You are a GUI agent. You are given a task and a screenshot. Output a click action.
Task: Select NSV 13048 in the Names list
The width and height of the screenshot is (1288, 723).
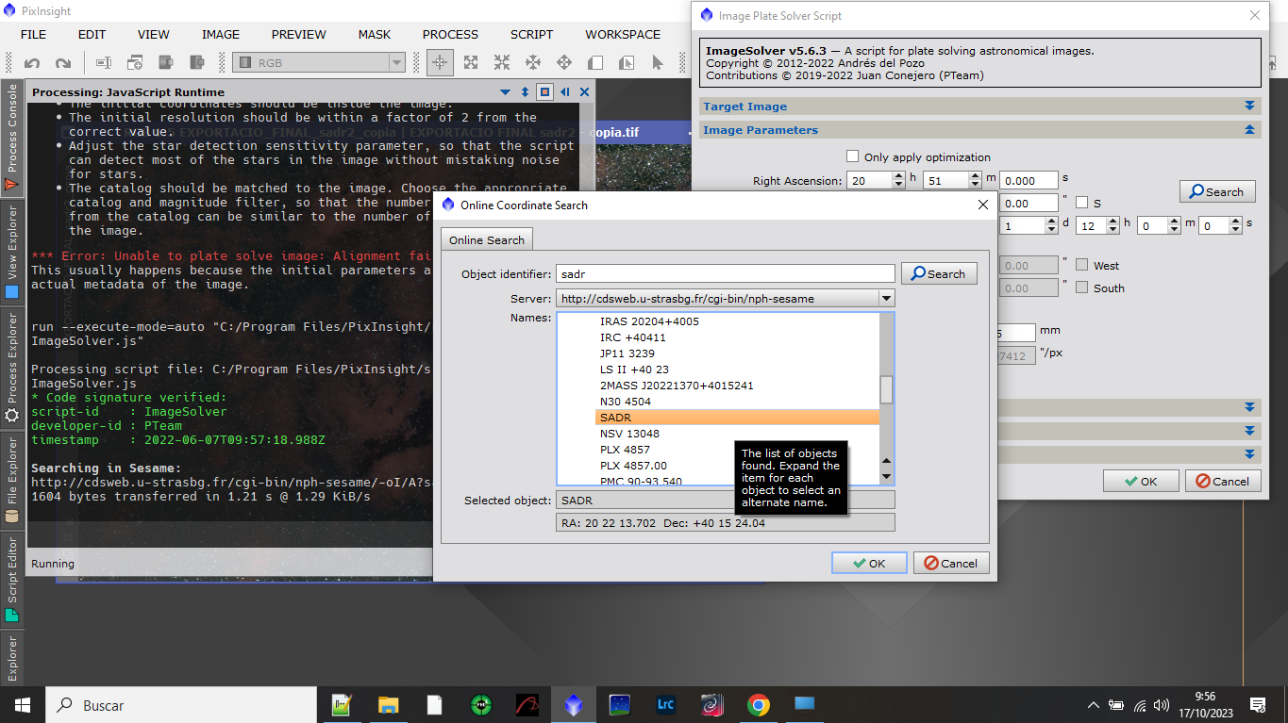tap(629, 434)
